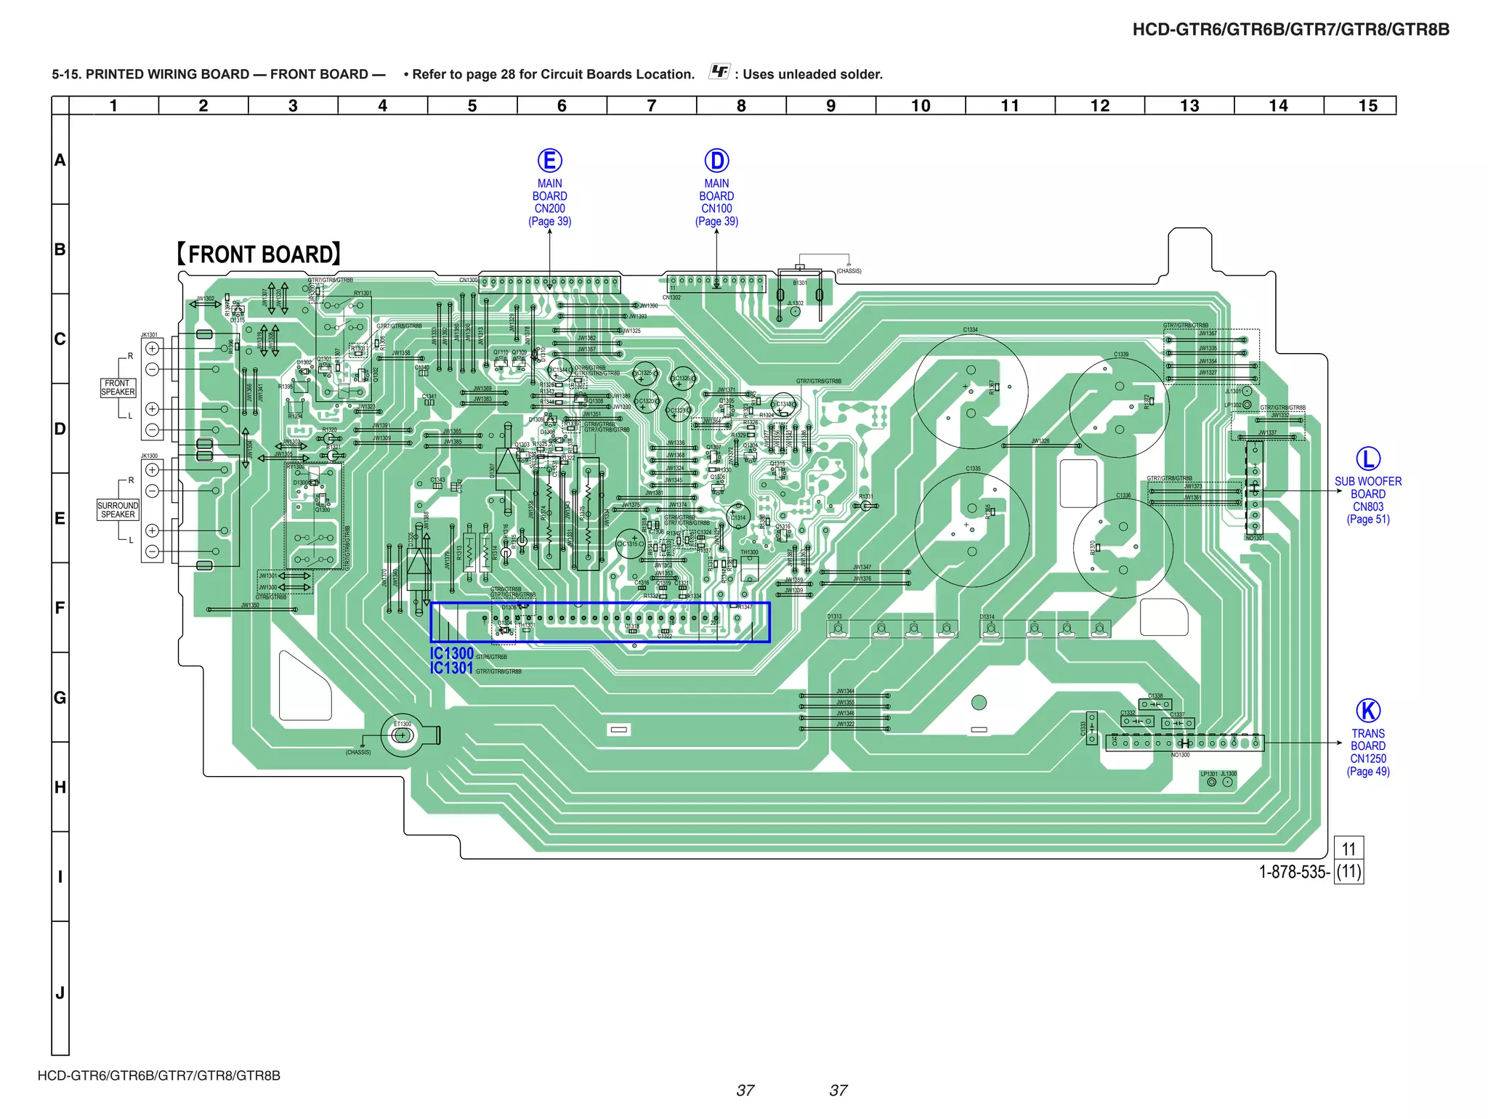Click the JK1300 jack label

[149, 456]
